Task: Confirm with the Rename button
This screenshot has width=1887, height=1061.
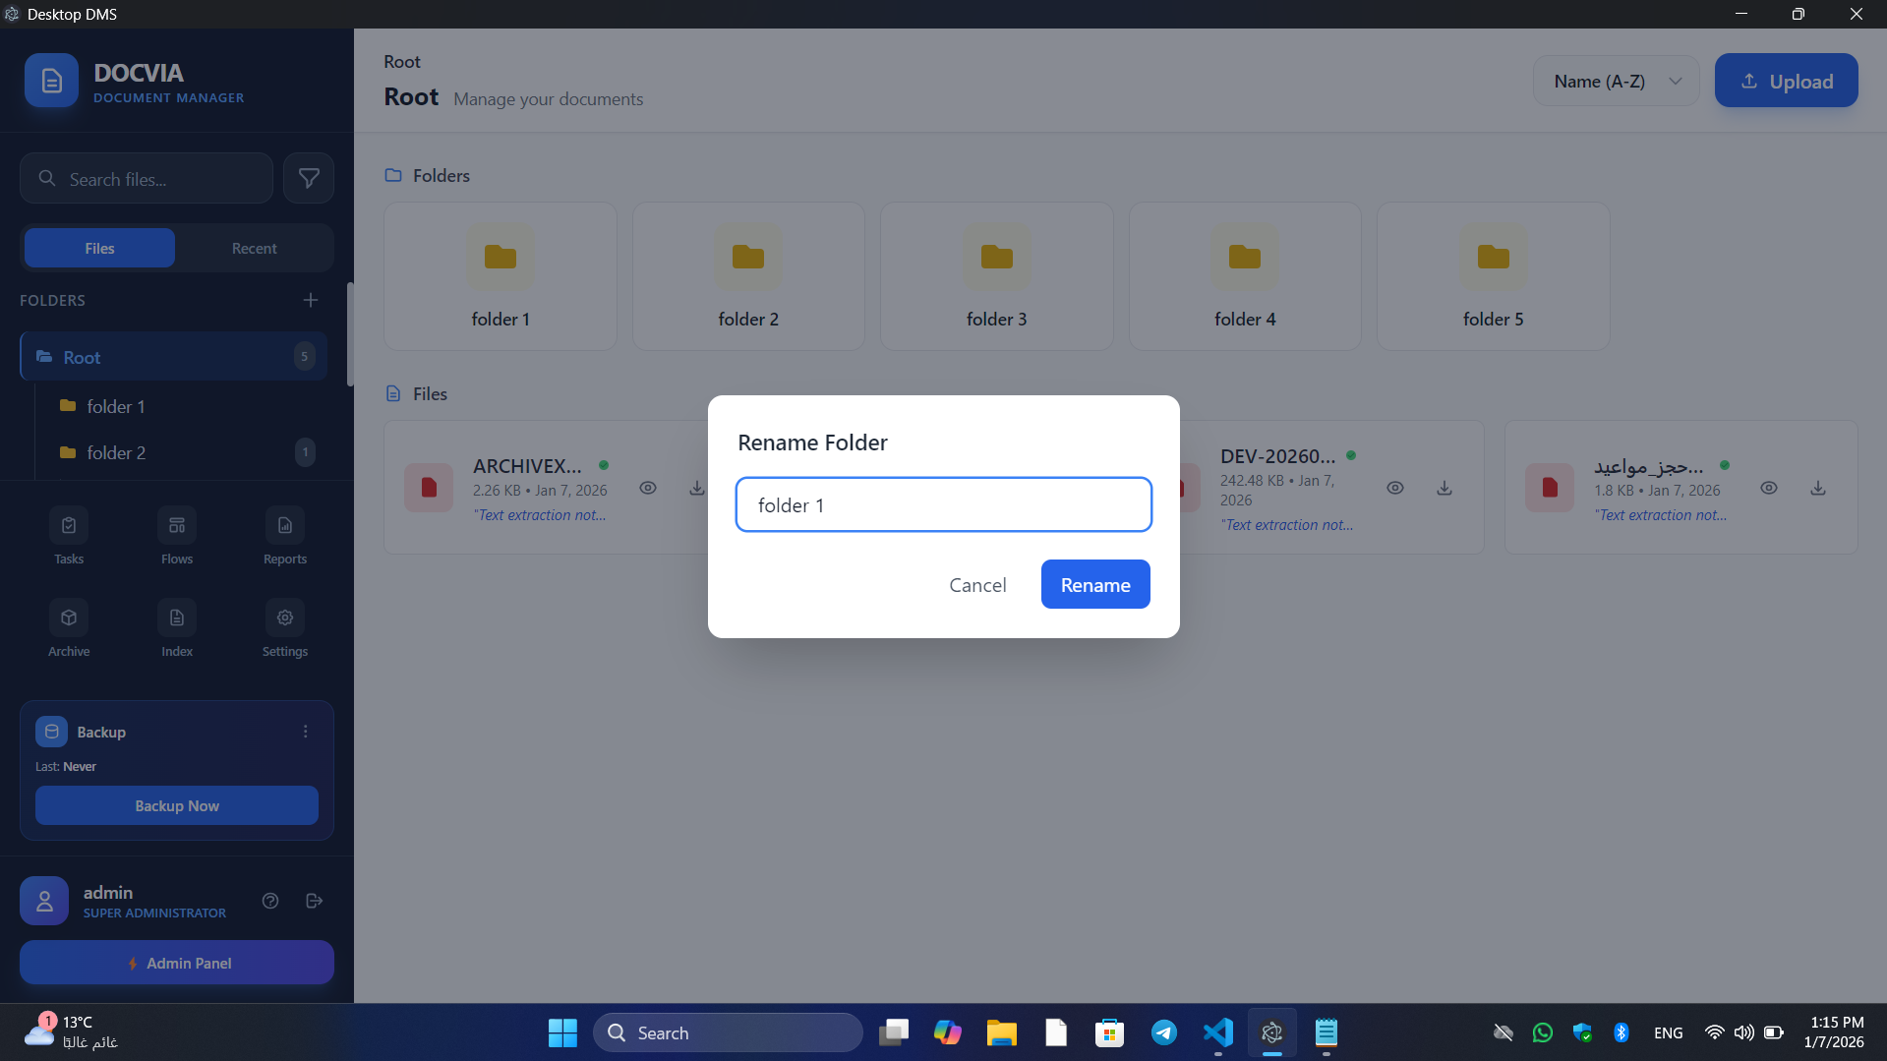Action: tap(1094, 584)
